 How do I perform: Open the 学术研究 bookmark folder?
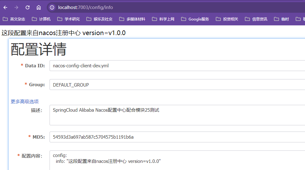pyautogui.click(x=68, y=19)
